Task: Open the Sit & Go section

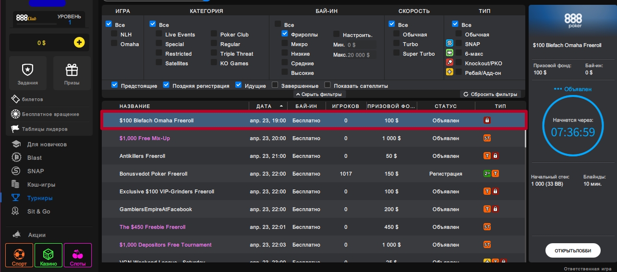Action: [x=38, y=211]
